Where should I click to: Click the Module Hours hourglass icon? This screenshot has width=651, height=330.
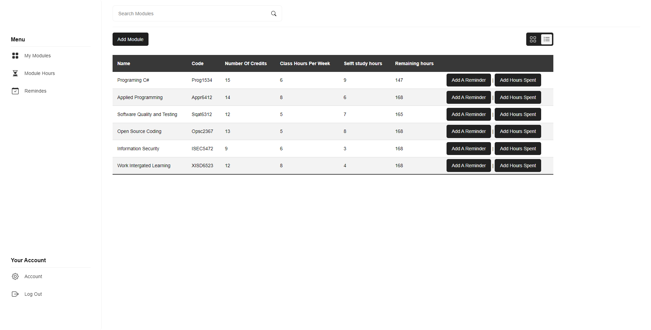click(15, 73)
